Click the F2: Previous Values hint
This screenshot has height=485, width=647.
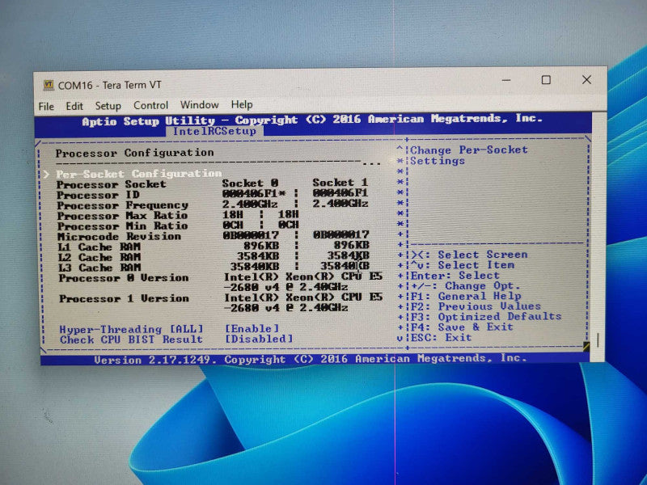pos(476,306)
